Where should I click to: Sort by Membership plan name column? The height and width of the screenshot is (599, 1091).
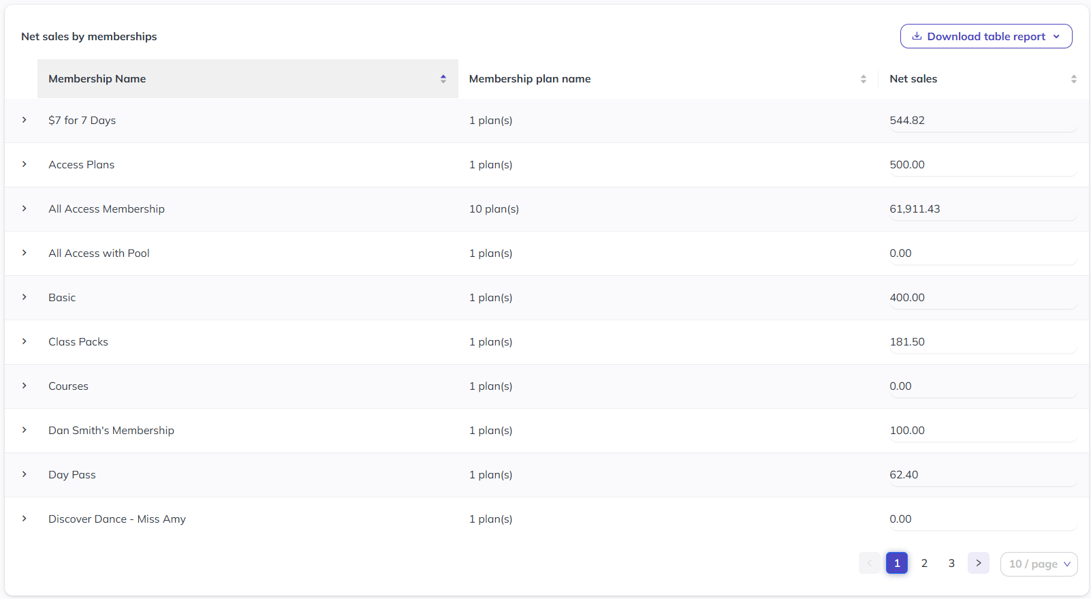coord(864,79)
